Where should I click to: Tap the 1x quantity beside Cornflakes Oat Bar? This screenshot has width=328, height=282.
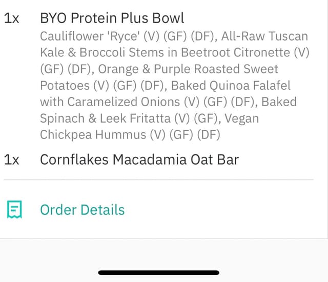pos(11,160)
